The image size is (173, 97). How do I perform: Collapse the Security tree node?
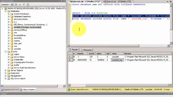5,51
